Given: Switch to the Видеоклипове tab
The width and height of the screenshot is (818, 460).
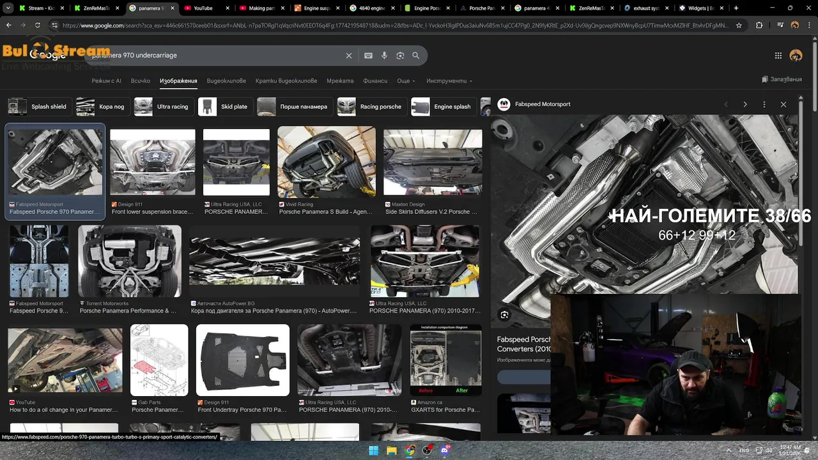Looking at the screenshot, I should pos(226,81).
